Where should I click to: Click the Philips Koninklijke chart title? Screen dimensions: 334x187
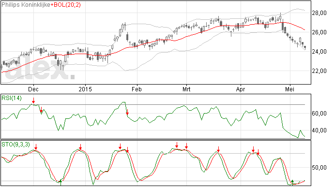pyautogui.click(x=26, y=5)
